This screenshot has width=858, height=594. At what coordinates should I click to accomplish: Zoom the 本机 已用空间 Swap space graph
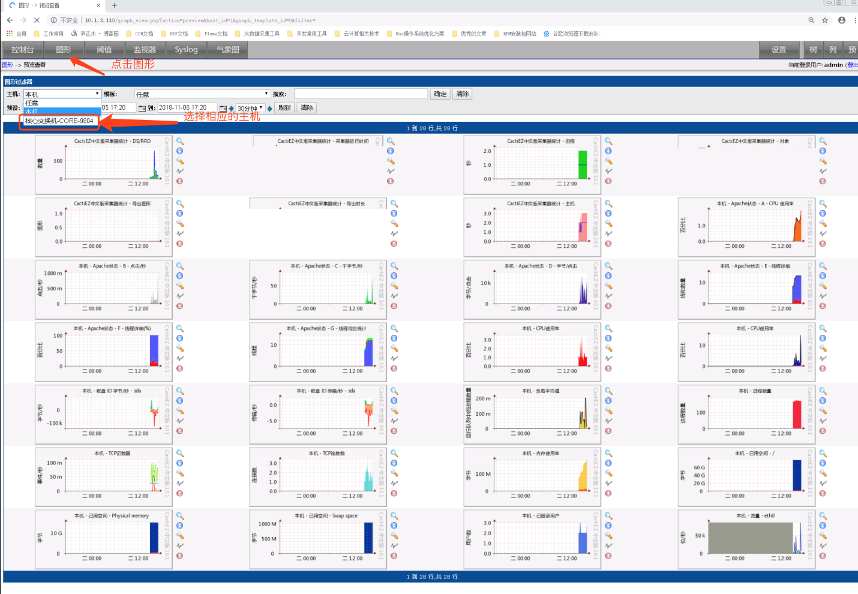(394, 516)
